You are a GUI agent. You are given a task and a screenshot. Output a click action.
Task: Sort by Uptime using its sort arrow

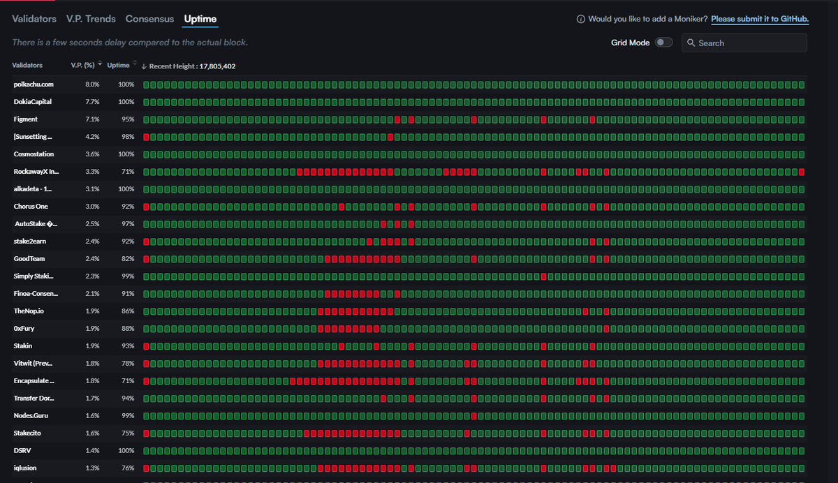(134, 64)
